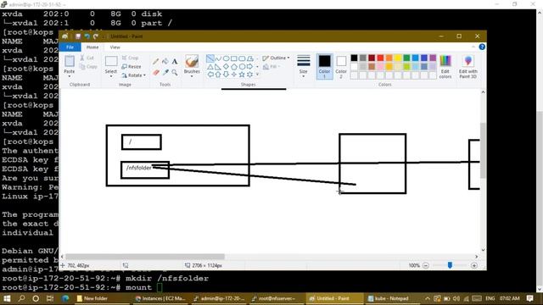
Task: Select the Rectangle shape
Action: point(234,58)
